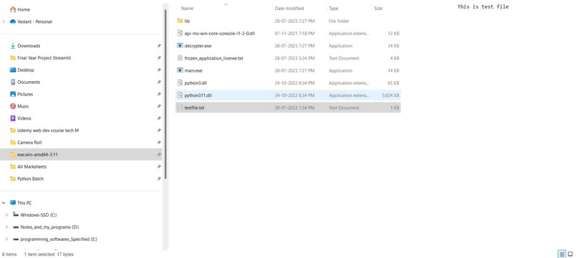Screen dimensions: 576x258
Task: Click the frozen_application_license.txt file icon
Action: coord(180,58)
